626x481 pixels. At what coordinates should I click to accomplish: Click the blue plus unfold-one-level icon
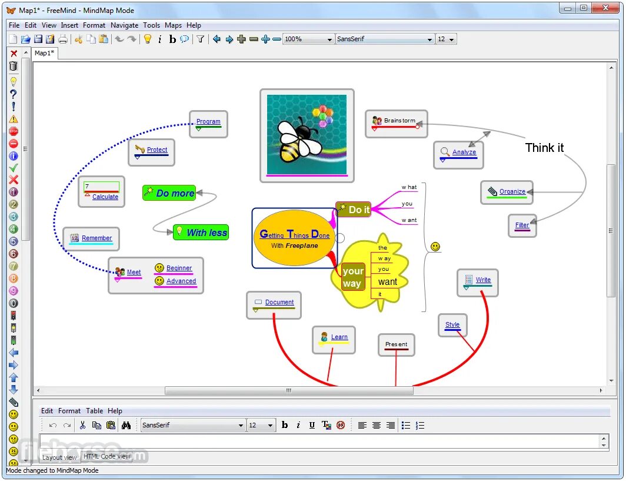(x=265, y=39)
